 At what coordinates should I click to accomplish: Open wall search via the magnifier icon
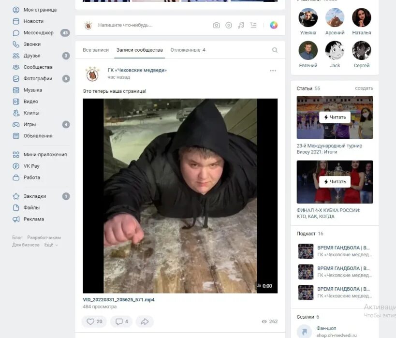tap(275, 50)
